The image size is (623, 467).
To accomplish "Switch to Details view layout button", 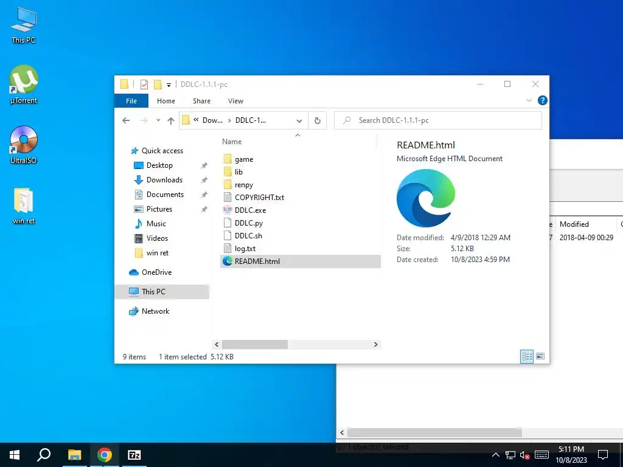I will (527, 356).
